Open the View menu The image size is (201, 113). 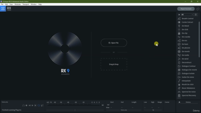11,4
